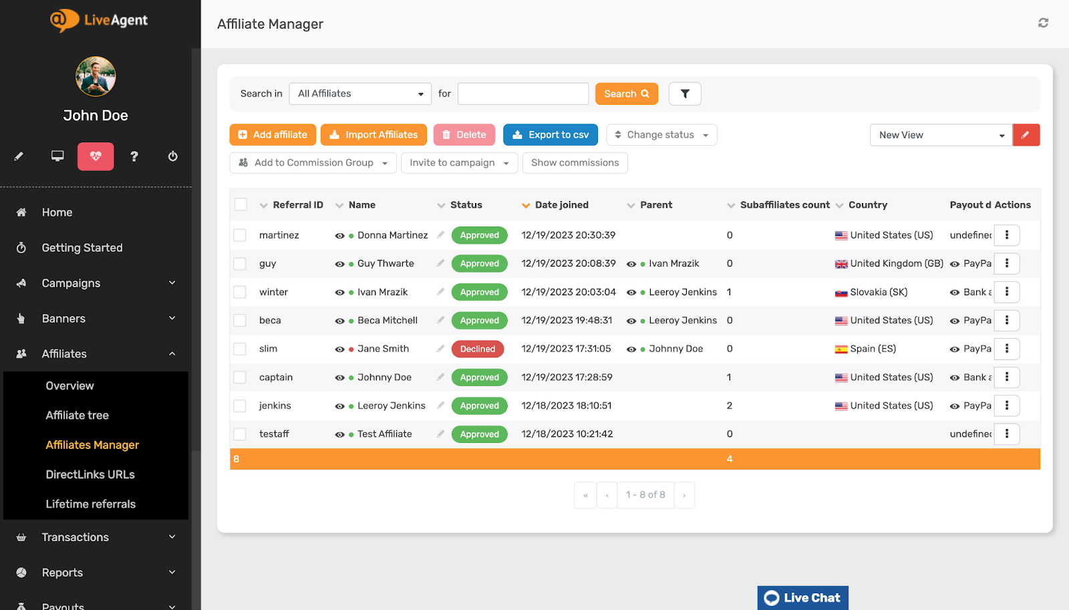This screenshot has width=1069, height=610.
Task: Click the red pencil beside New View
Action: pos(1026,134)
